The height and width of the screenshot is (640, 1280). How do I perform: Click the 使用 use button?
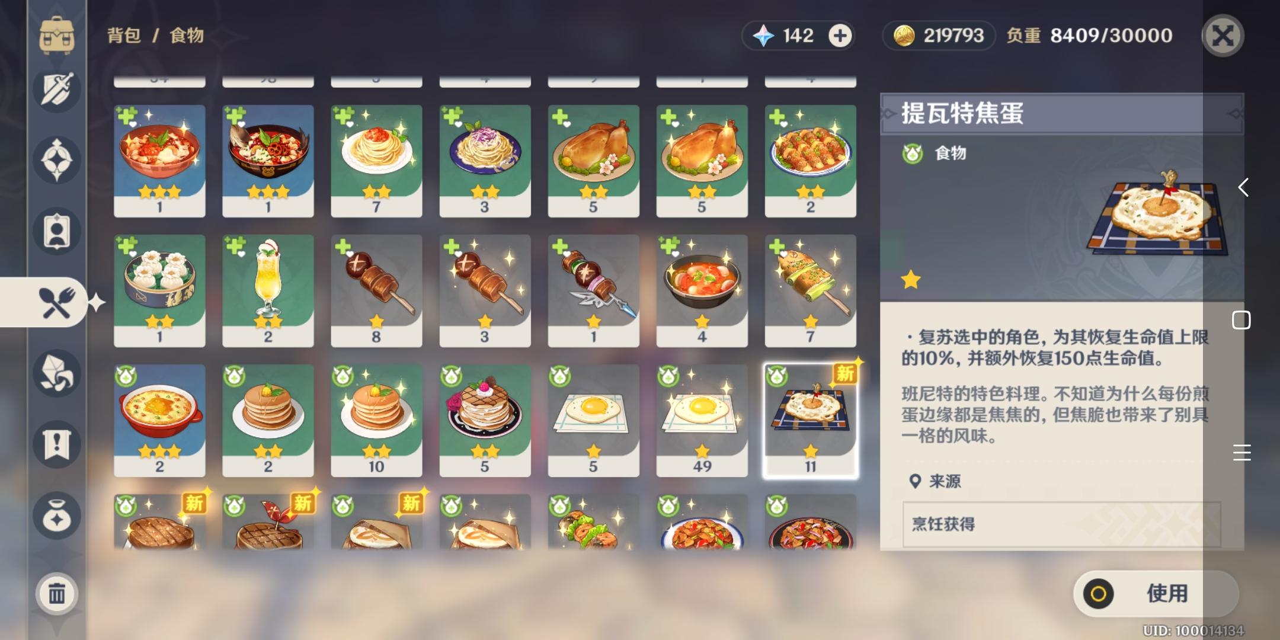pyautogui.click(x=1156, y=593)
